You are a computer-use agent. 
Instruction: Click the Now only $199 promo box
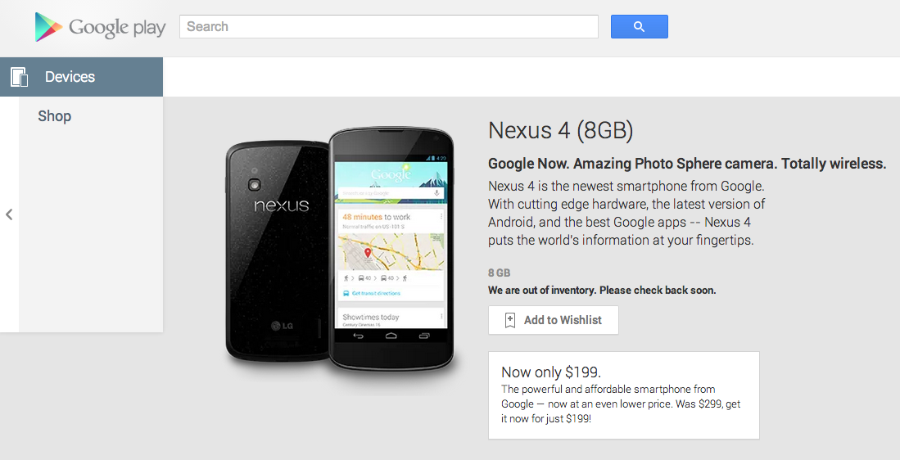624,395
